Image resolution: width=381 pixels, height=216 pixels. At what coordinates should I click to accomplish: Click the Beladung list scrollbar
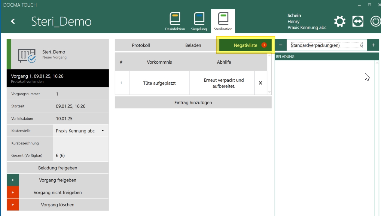tap(377, 138)
